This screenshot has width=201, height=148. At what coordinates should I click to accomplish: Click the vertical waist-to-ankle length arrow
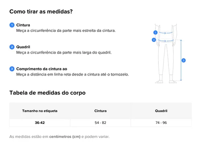click(181, 60)
